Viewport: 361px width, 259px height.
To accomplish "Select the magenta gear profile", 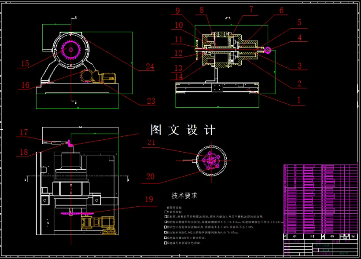I will (70, 49).
